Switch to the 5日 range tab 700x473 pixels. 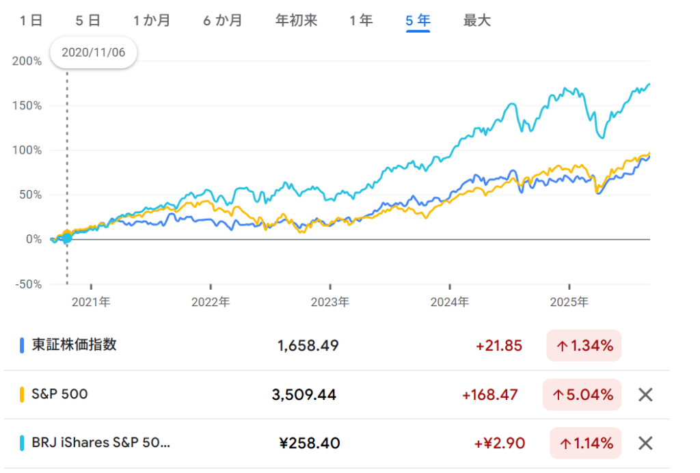click(87, 21)
